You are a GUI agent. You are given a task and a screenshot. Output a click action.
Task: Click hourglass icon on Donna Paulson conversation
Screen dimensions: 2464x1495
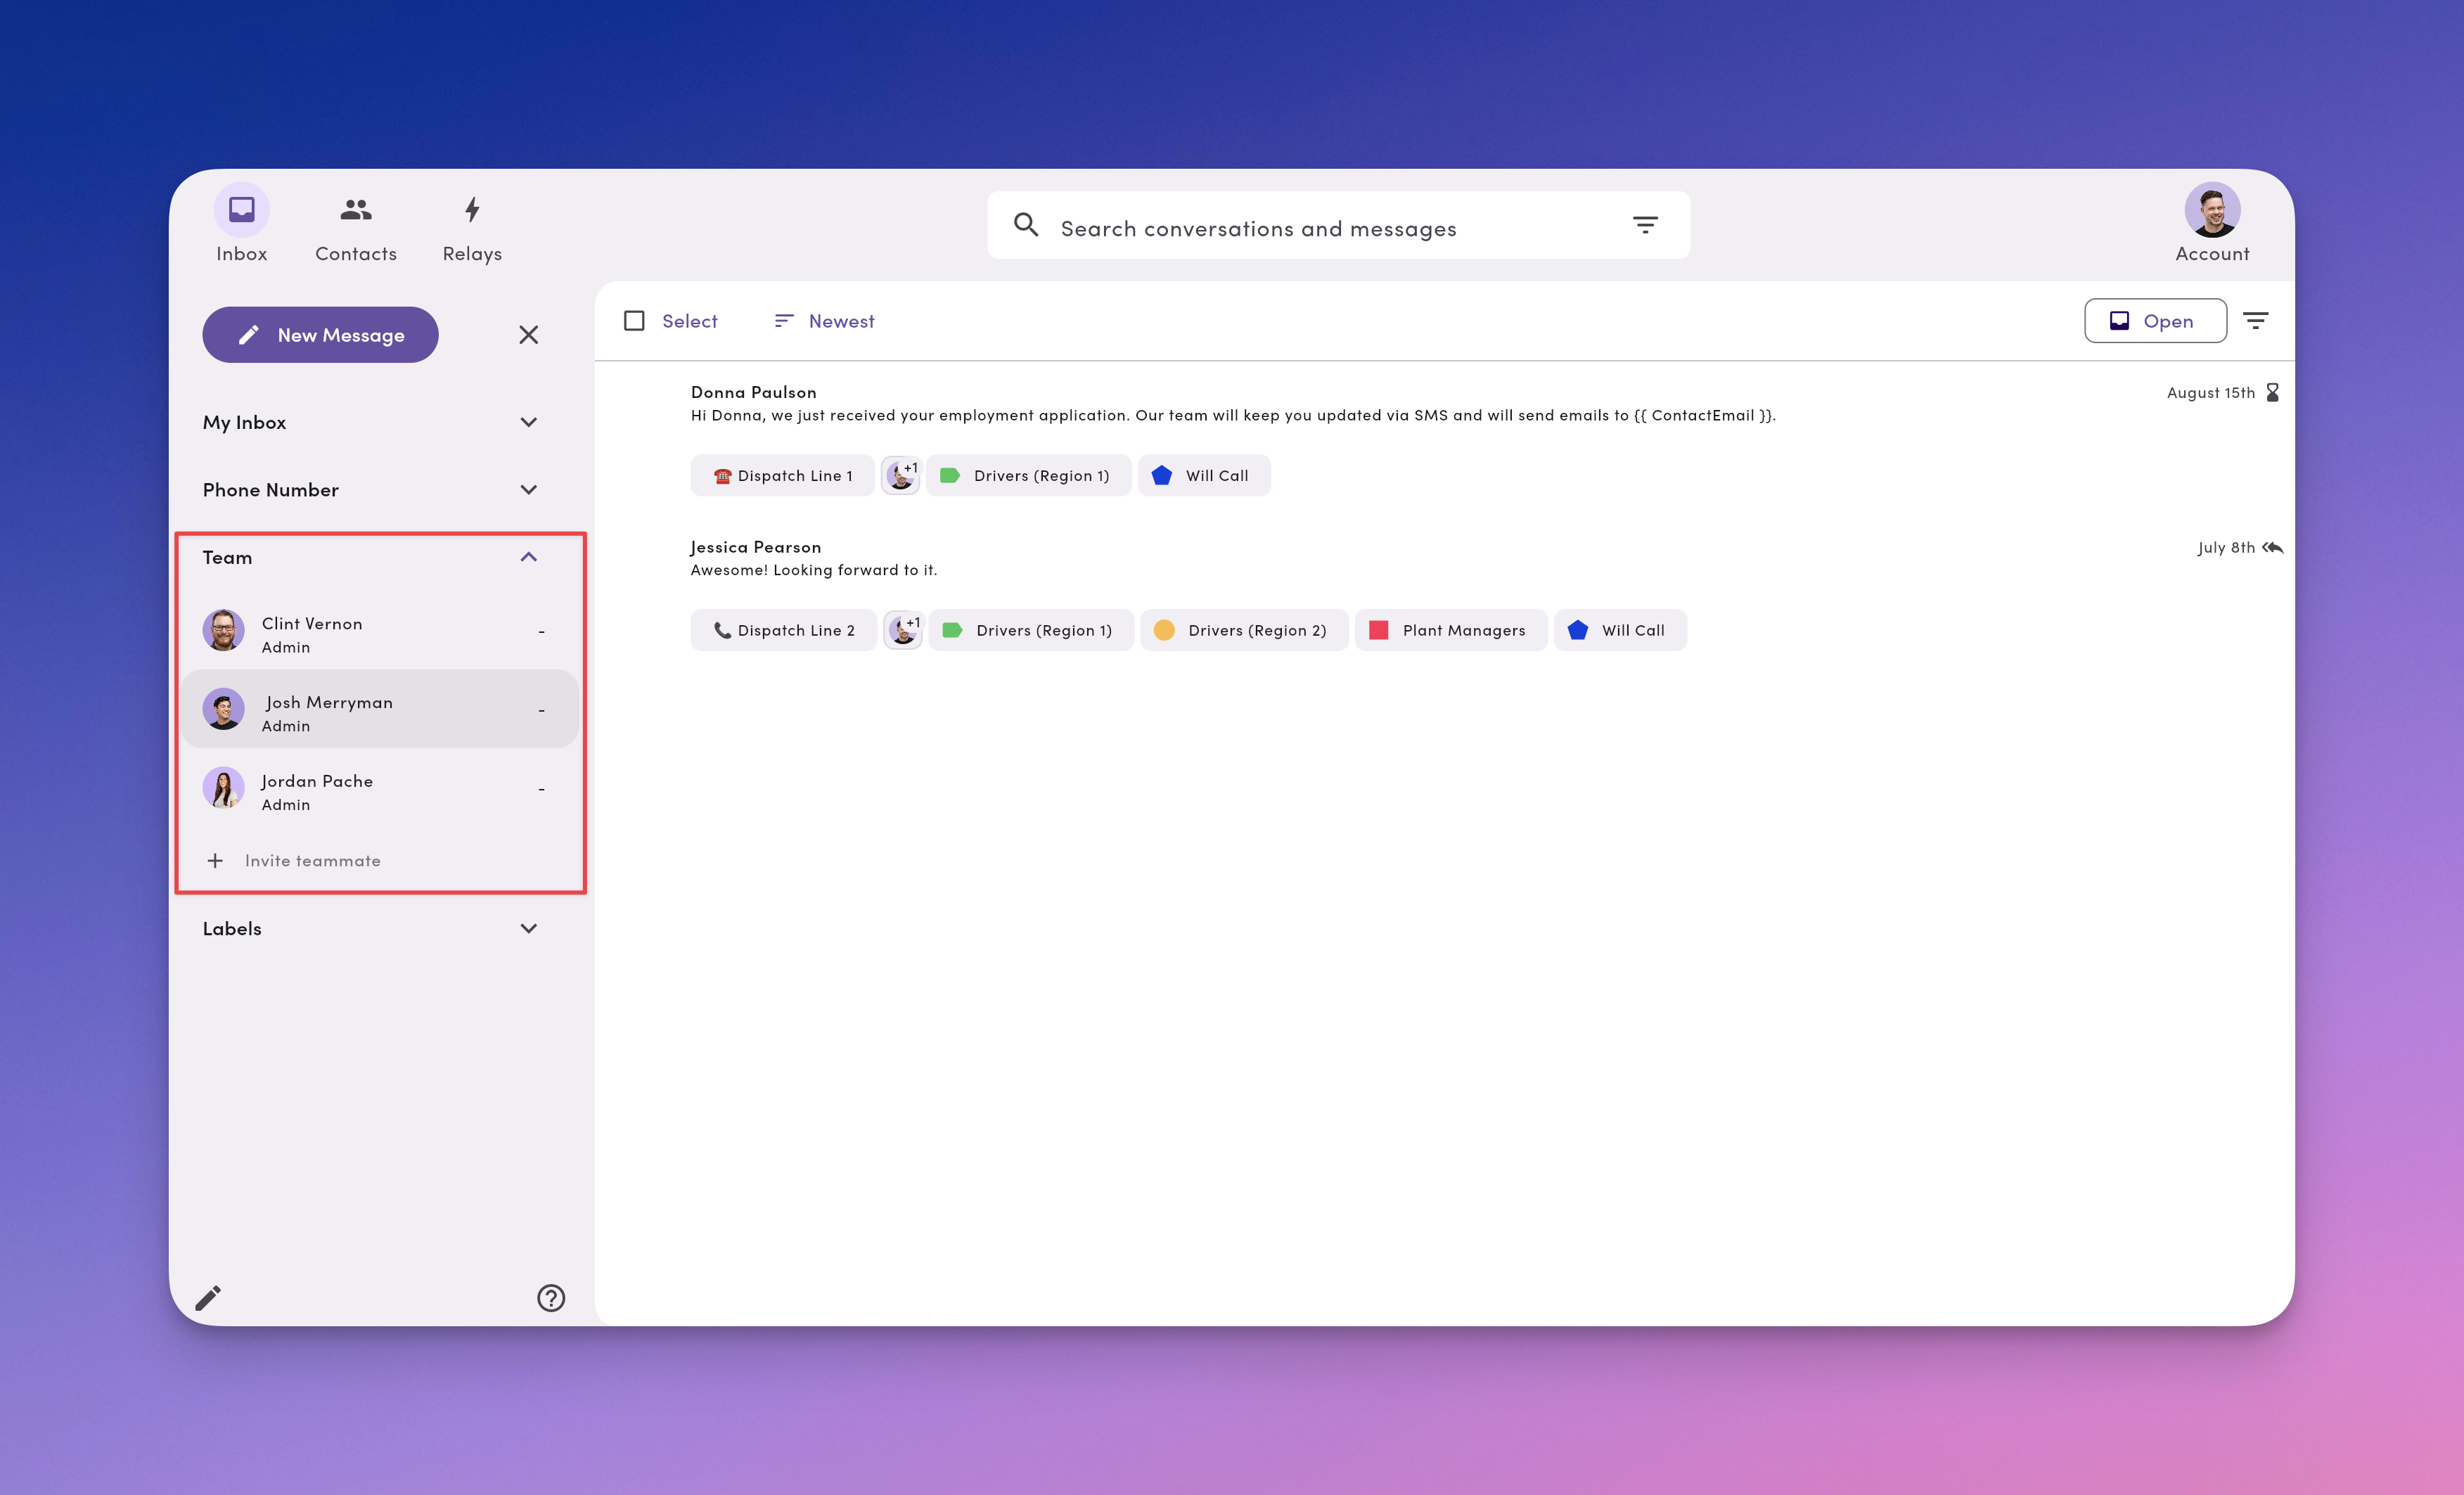[x=2272, y=392]
